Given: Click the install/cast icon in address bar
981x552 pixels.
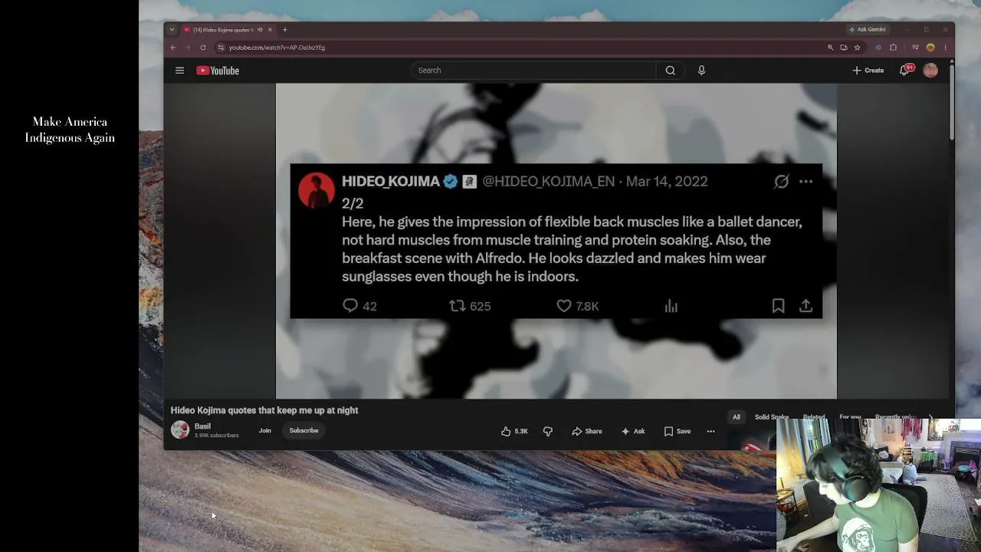Looking at the screenshot, I should coord(844,48).
